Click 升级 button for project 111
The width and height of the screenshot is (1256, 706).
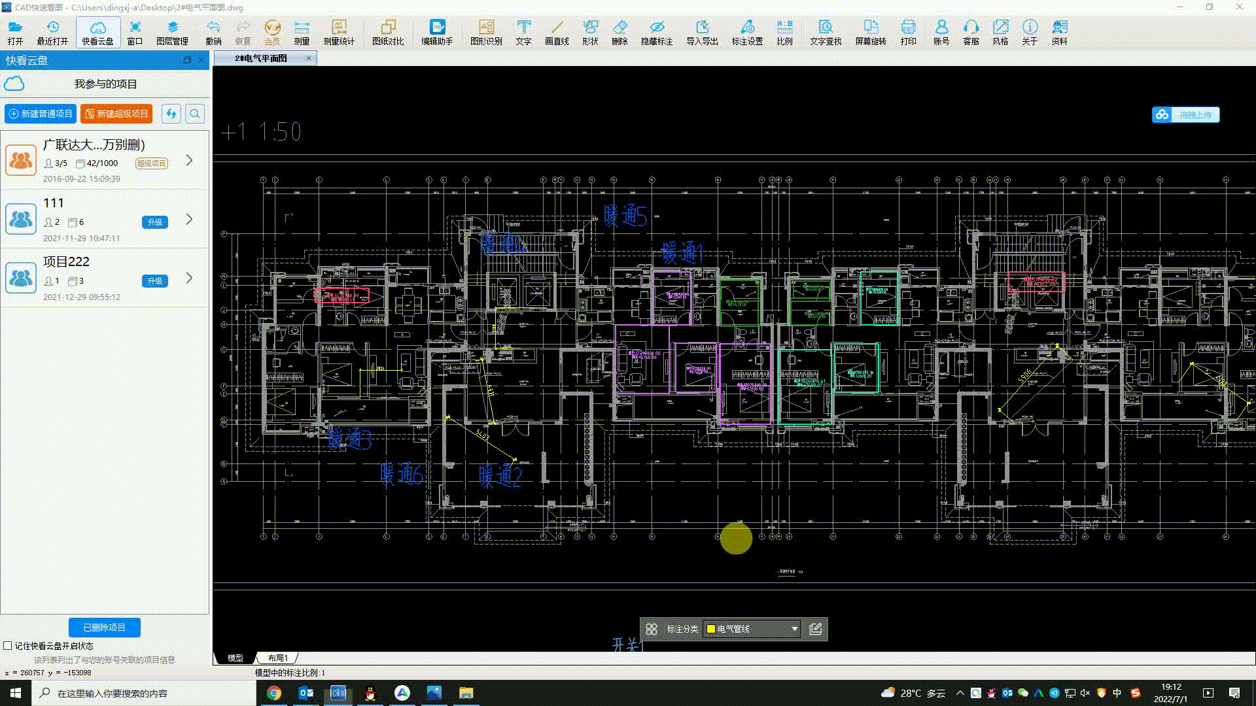pos(155,222)
